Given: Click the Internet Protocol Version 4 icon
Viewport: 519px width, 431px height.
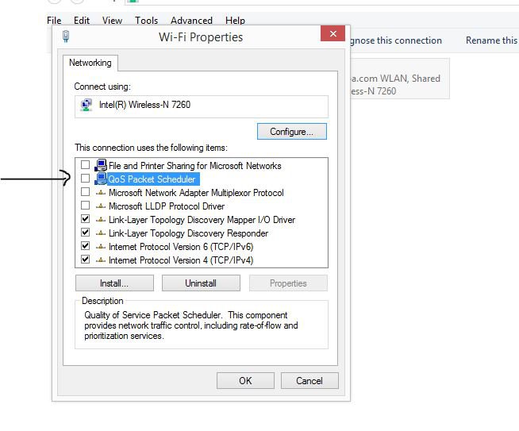Looking at the screenshot, I should click(x=101, y=260).
